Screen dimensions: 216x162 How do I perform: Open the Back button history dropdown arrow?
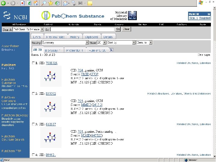pos(8,3)
